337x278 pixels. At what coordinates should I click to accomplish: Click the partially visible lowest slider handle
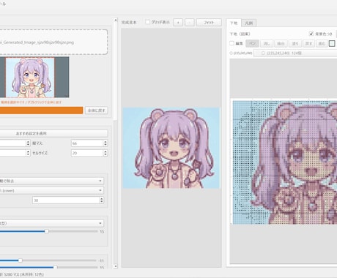coord(55,267)
